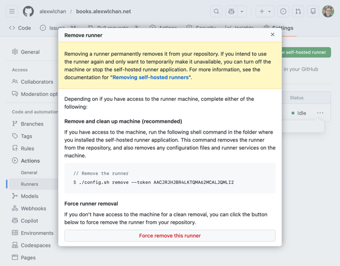This screenshot has height=266, width=340.
Task: Click the Models icon in sidebar
Action: (x=15, y=196)
